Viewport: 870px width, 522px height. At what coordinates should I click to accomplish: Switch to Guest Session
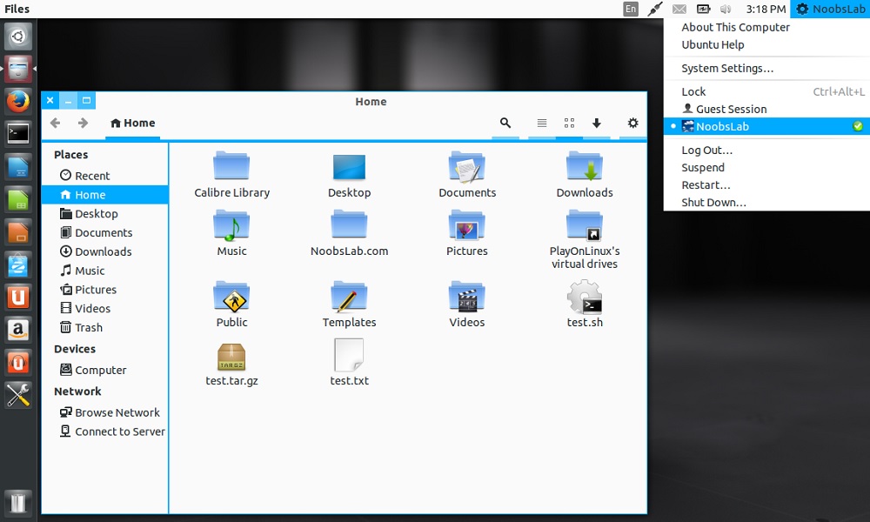766,110
